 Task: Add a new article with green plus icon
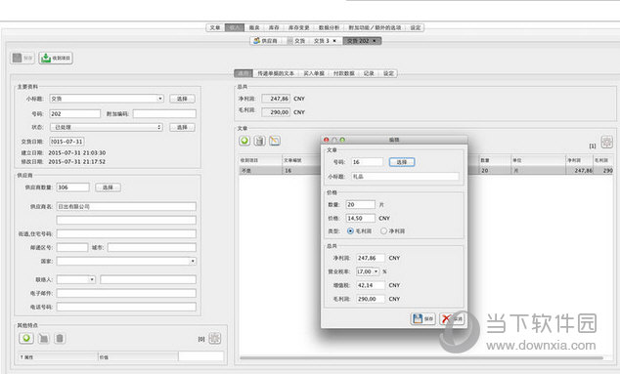pyautogui.click(x=244, y=141)
